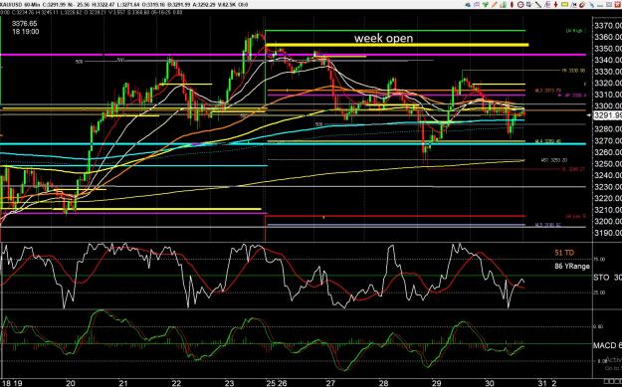Click the 3330.00 label on the price scale
The width and height of the screenshot is (622, 387).
coord(608,72)
